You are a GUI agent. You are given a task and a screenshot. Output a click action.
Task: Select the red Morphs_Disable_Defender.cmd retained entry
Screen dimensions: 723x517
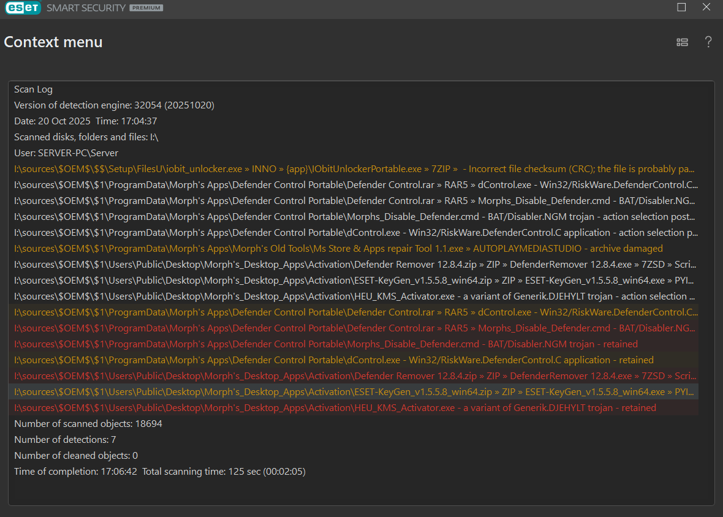click(325, 344)
